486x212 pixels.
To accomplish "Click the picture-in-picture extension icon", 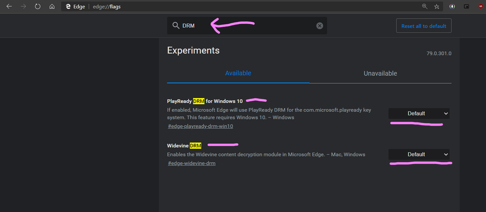I will click(x=467, y=6).
